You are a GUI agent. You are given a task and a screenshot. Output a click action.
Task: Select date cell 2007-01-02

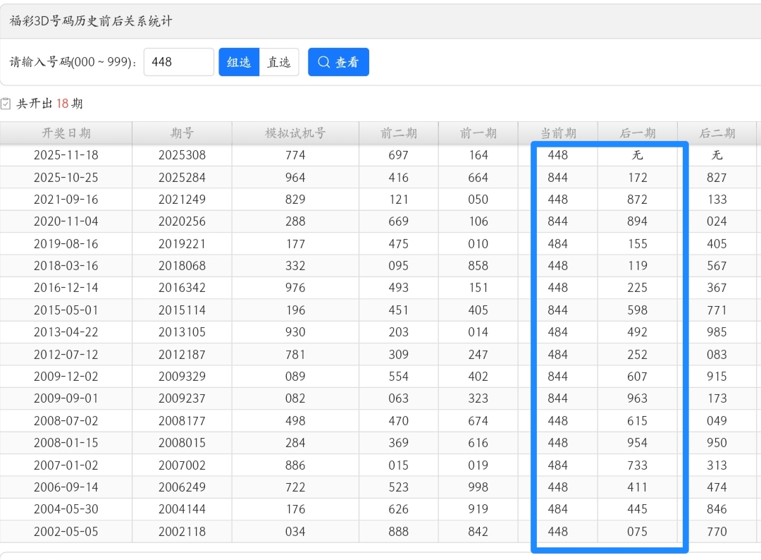click(66, 465)
